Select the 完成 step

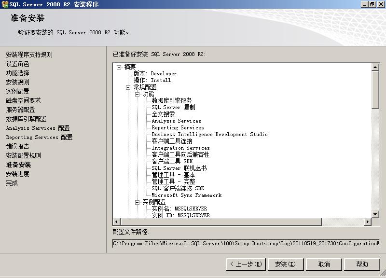click(x=12, y=183)
